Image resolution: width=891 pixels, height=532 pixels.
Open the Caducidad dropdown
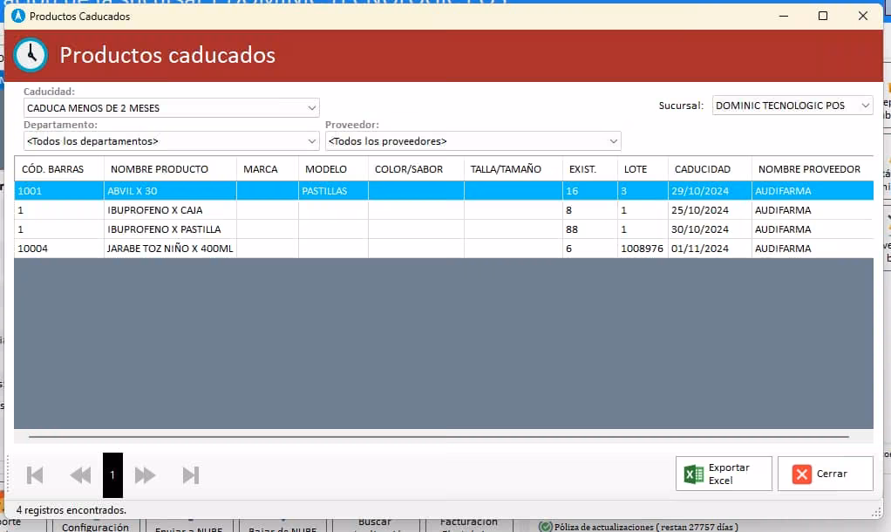click(171, 108)
